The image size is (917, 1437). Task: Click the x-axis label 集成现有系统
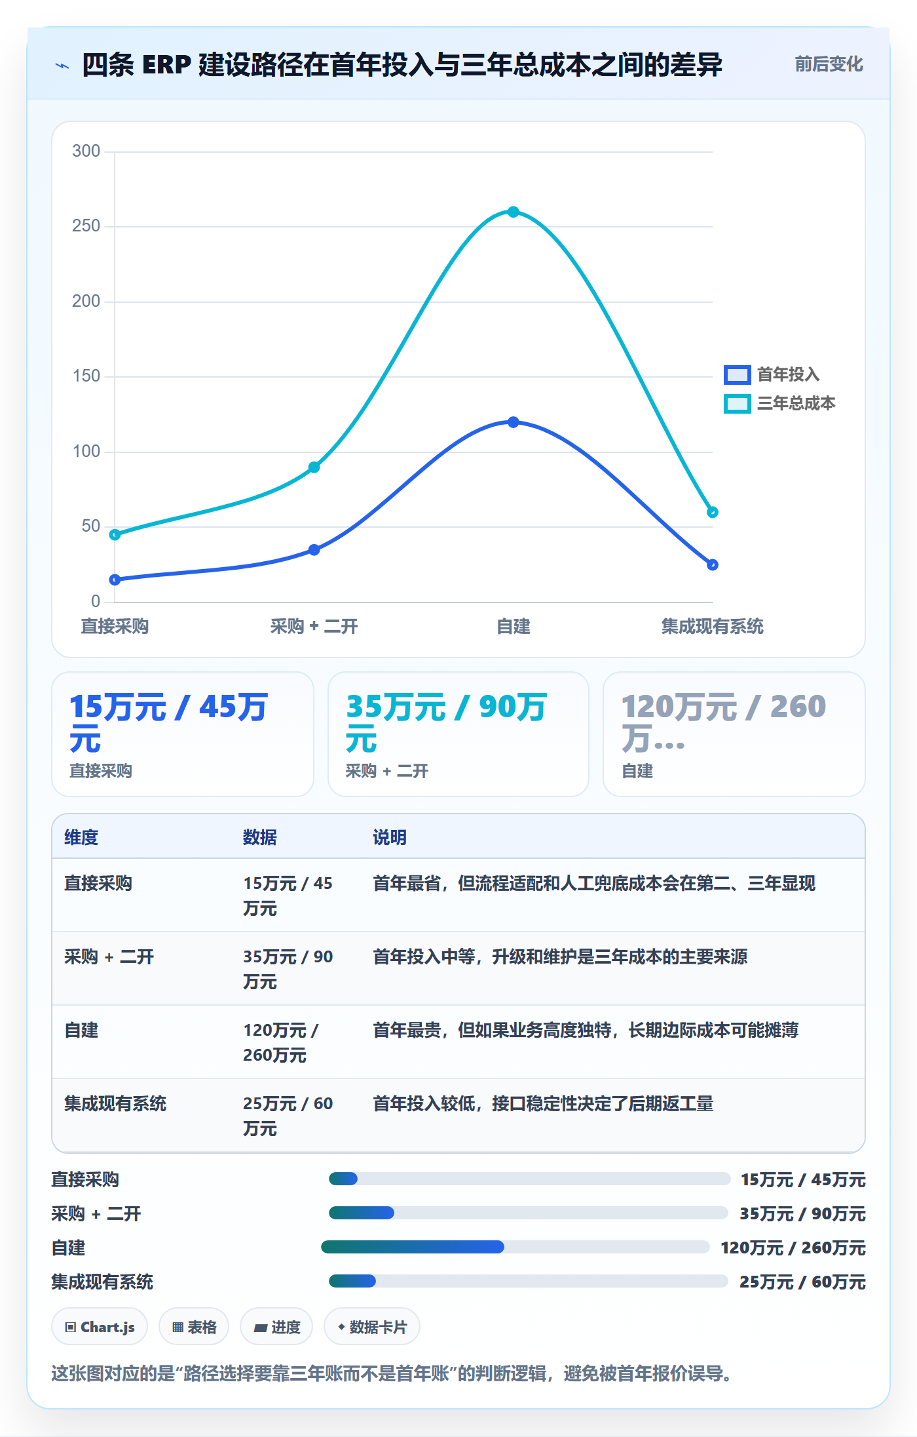713,626
